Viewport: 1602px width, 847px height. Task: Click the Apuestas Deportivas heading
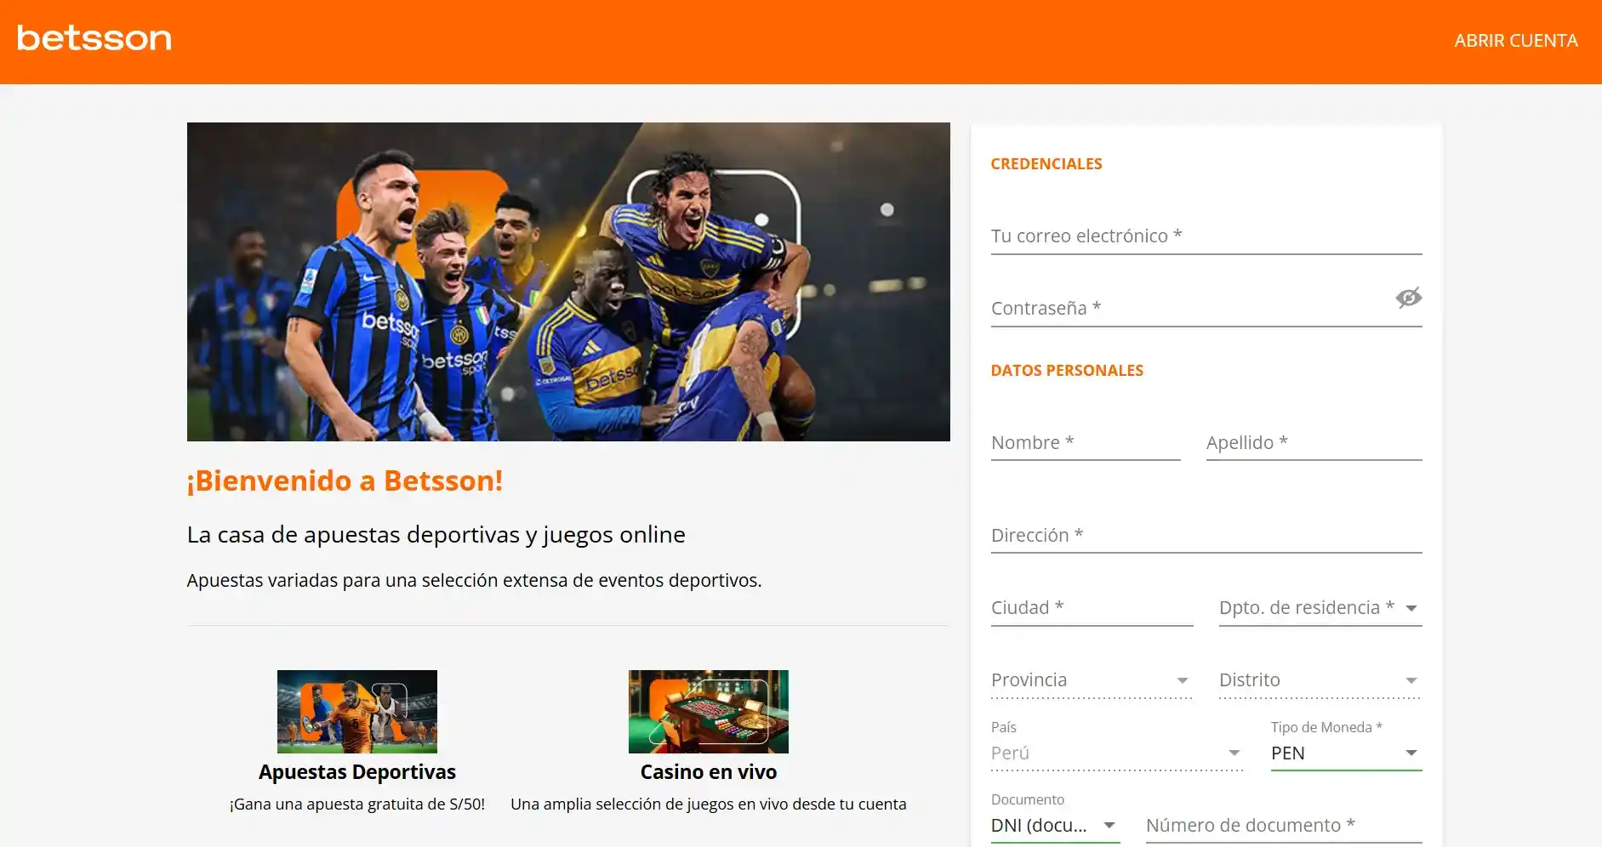[x=357, y=772]
